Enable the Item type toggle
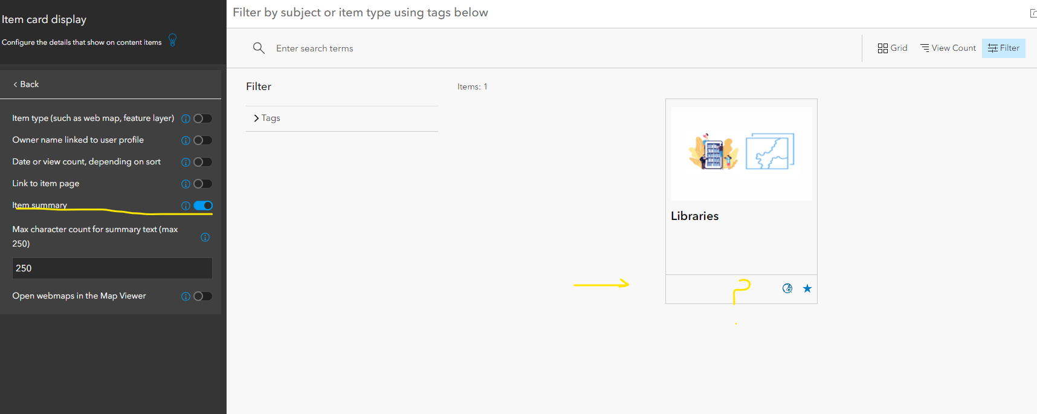 tap(202, 118)
